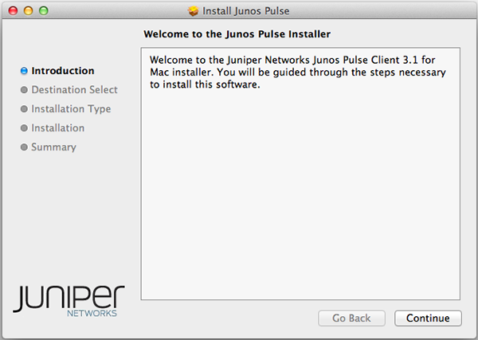The image size is (478, 340).
Task: Click the package icon in the title bar
Action: tap(193, 11)
